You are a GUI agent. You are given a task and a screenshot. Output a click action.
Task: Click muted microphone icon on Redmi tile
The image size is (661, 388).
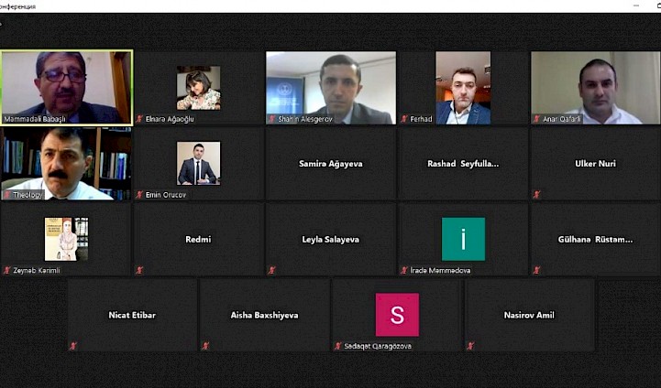click(139, 270)
